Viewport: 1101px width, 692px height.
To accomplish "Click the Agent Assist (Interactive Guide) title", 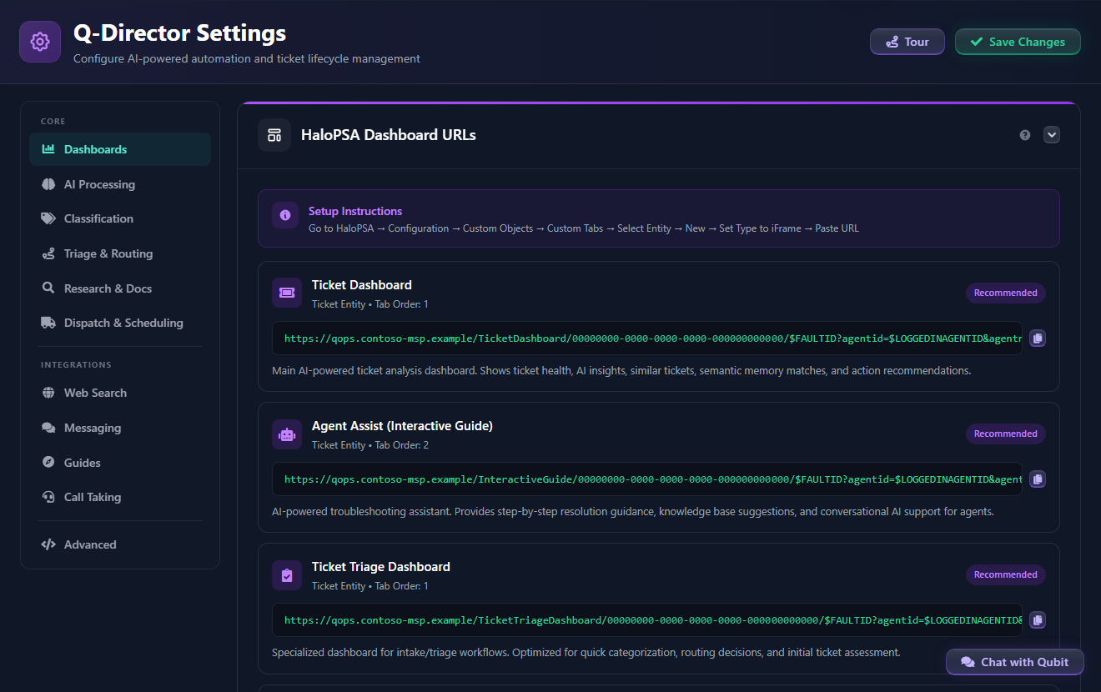I will (x=402, y=426).
